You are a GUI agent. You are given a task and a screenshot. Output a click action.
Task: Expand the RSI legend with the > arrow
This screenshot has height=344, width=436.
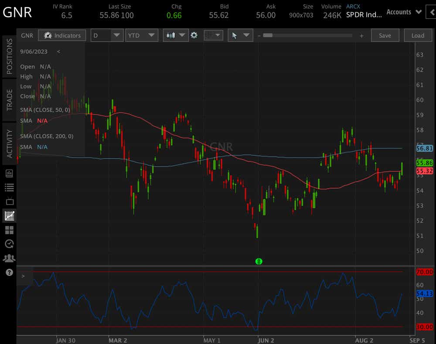tap(23, 276)
